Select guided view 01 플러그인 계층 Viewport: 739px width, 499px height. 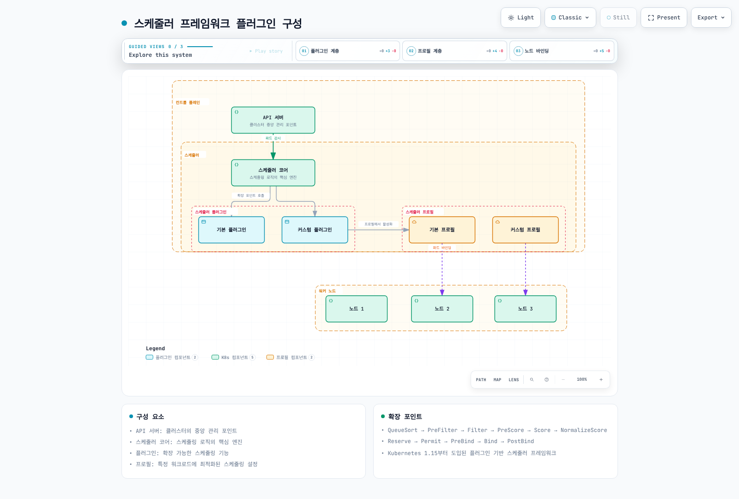[348, 51]
